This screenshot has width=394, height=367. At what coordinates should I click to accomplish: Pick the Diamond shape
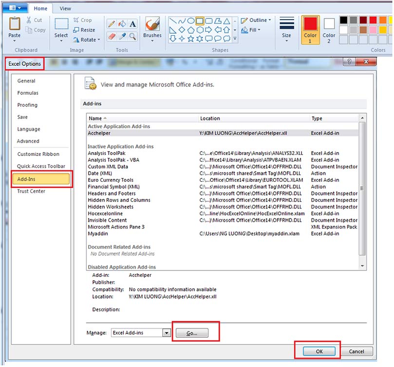point(182,30)
